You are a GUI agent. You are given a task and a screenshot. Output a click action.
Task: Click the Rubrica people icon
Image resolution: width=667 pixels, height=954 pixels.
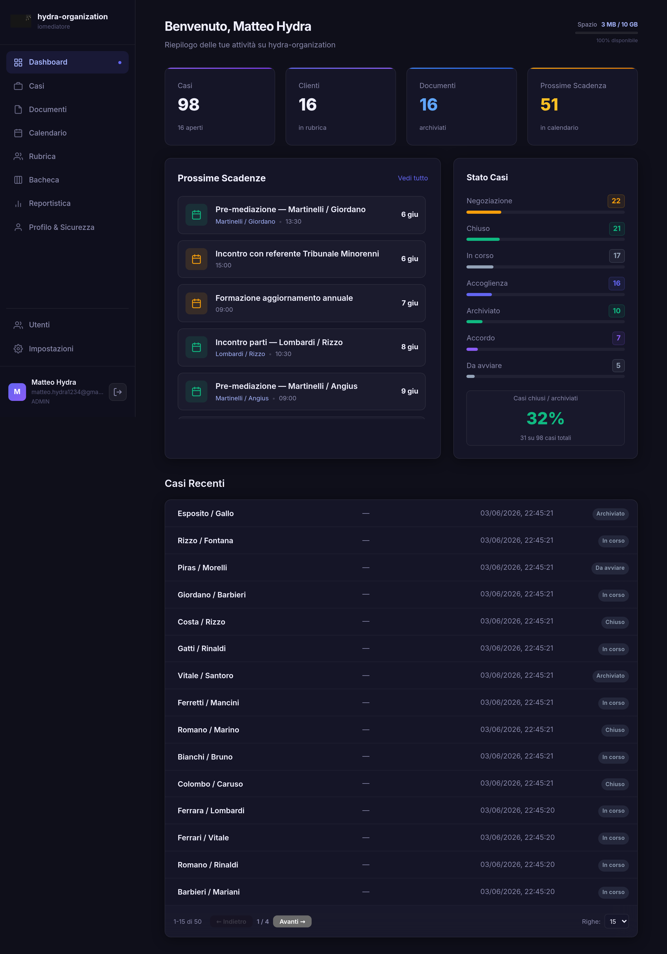tap(18, 156)
